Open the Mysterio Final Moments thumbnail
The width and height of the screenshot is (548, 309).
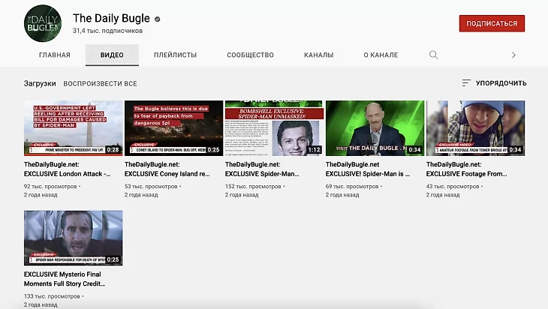(74, 238)
